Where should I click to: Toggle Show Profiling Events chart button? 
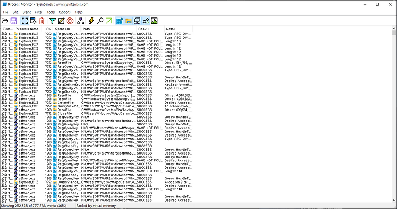[154, 21]
